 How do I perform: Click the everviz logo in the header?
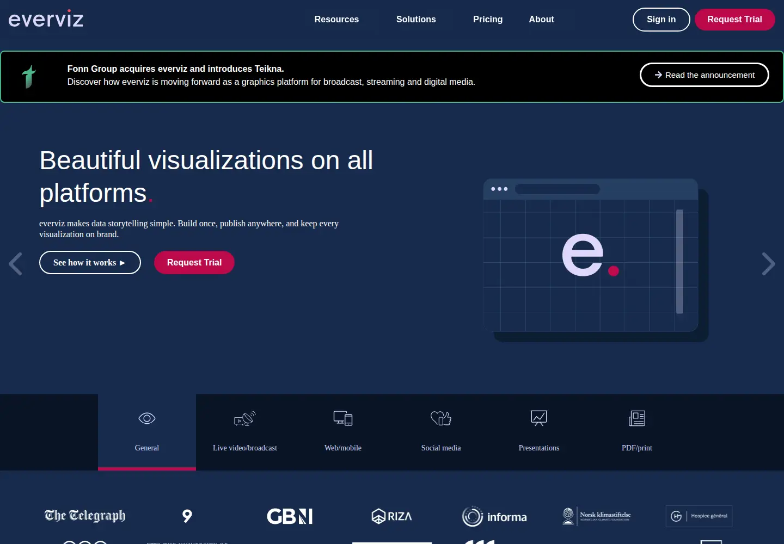(46, 19)
